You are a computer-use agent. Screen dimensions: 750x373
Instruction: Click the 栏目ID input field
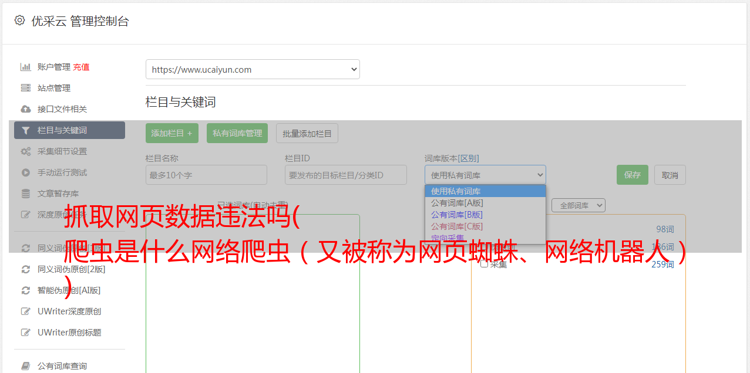point(346,175)
